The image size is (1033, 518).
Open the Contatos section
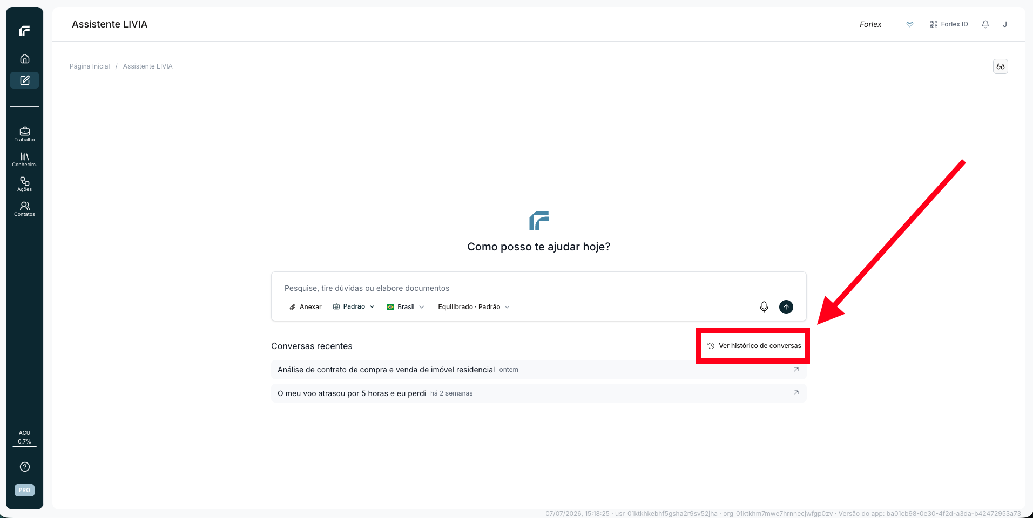pos(25,209)
